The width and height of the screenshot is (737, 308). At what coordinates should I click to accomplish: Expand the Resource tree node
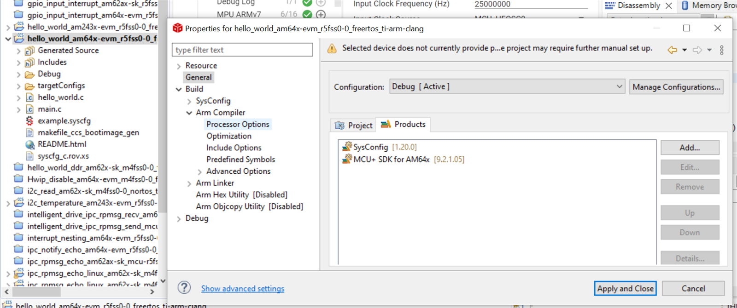[179, 66]
